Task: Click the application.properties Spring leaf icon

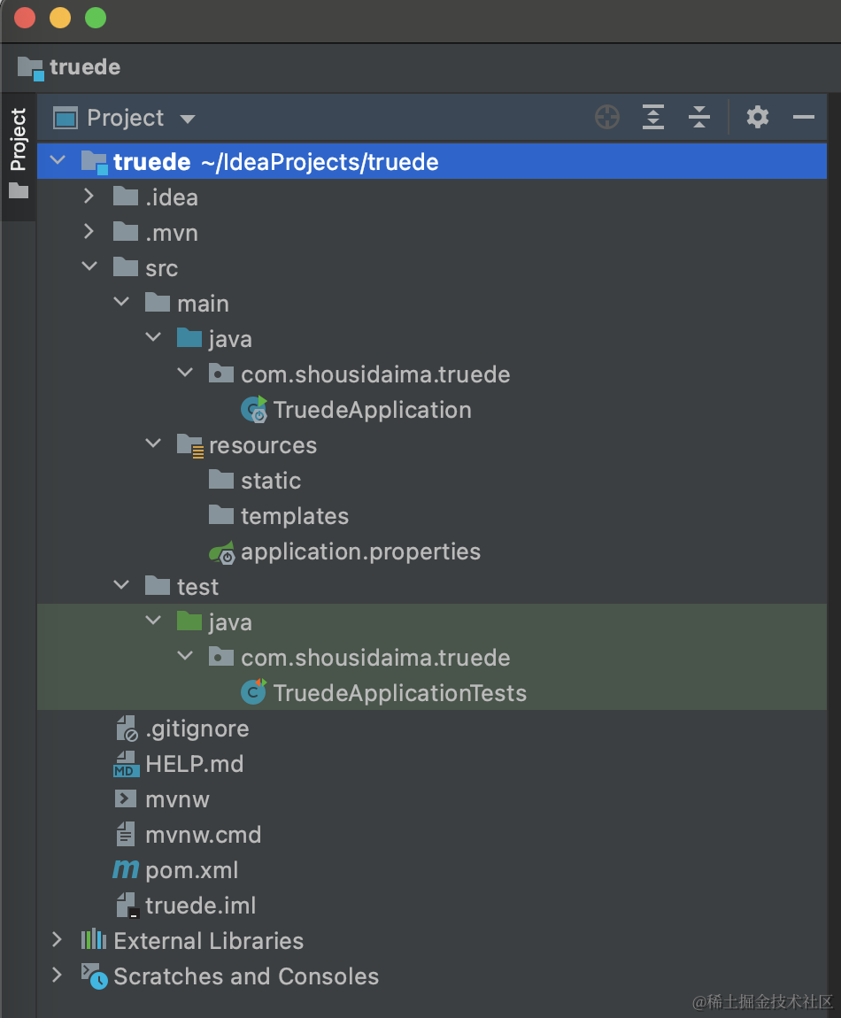Action: 221,552
